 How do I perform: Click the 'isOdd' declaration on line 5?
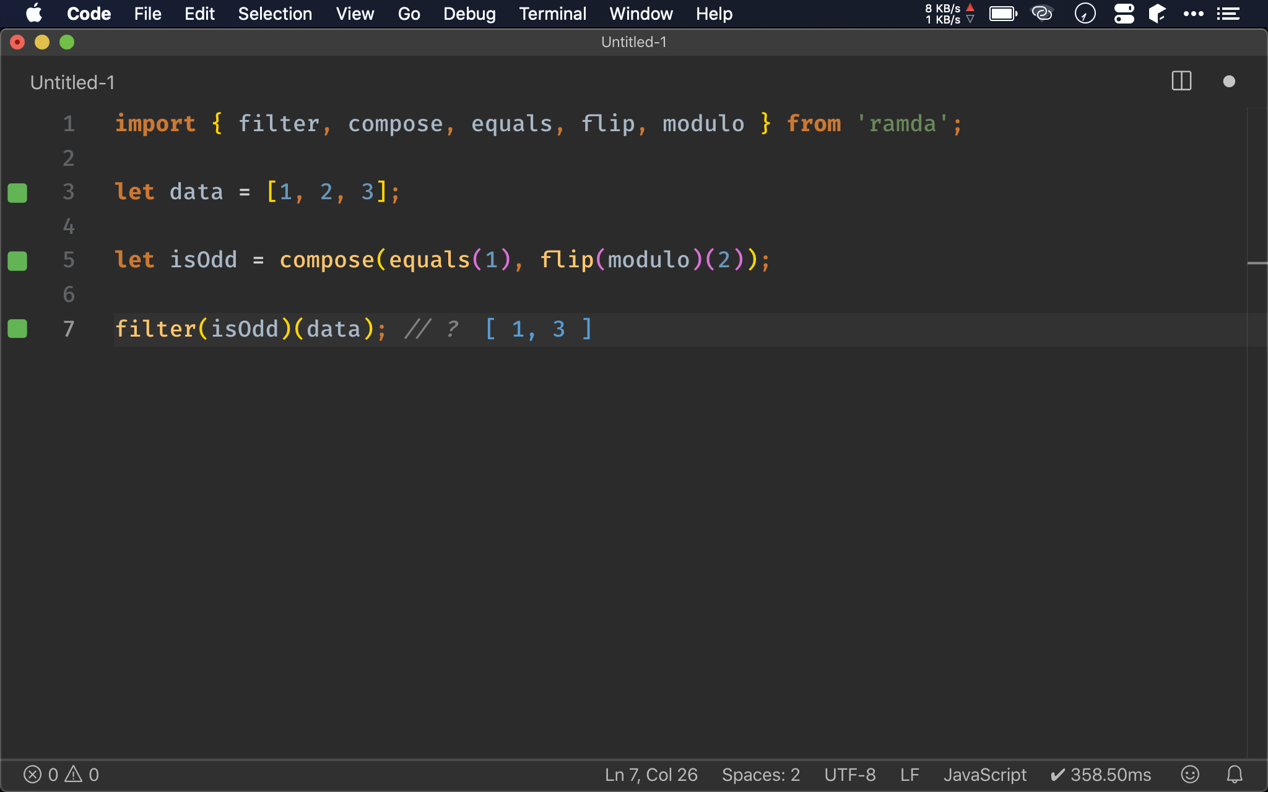click(x=203, y=260)
